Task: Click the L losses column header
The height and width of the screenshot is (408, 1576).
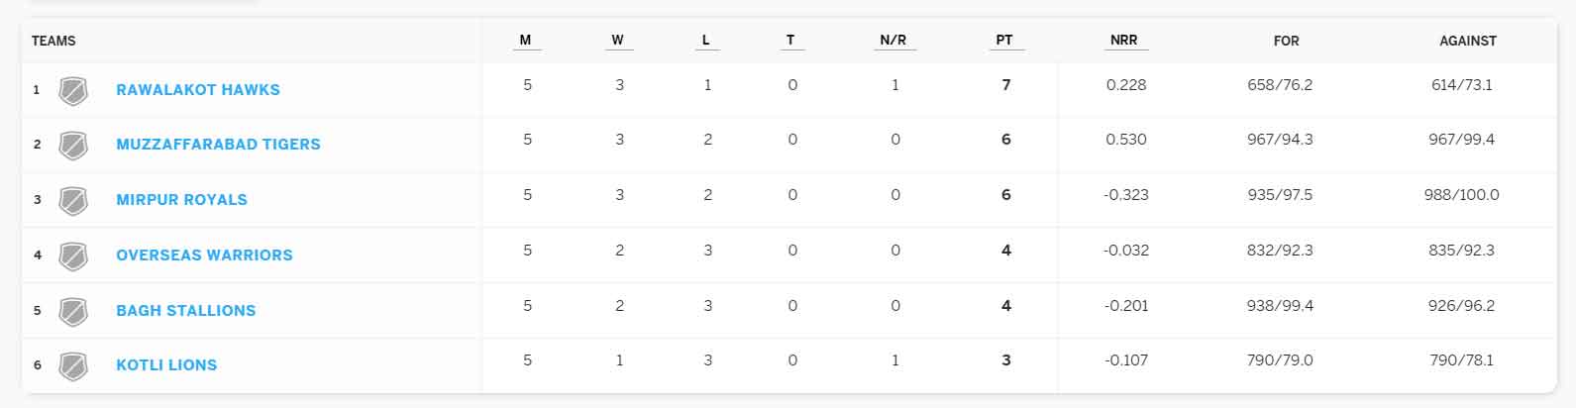Action: pyautogui.click(x=705, y=41)
